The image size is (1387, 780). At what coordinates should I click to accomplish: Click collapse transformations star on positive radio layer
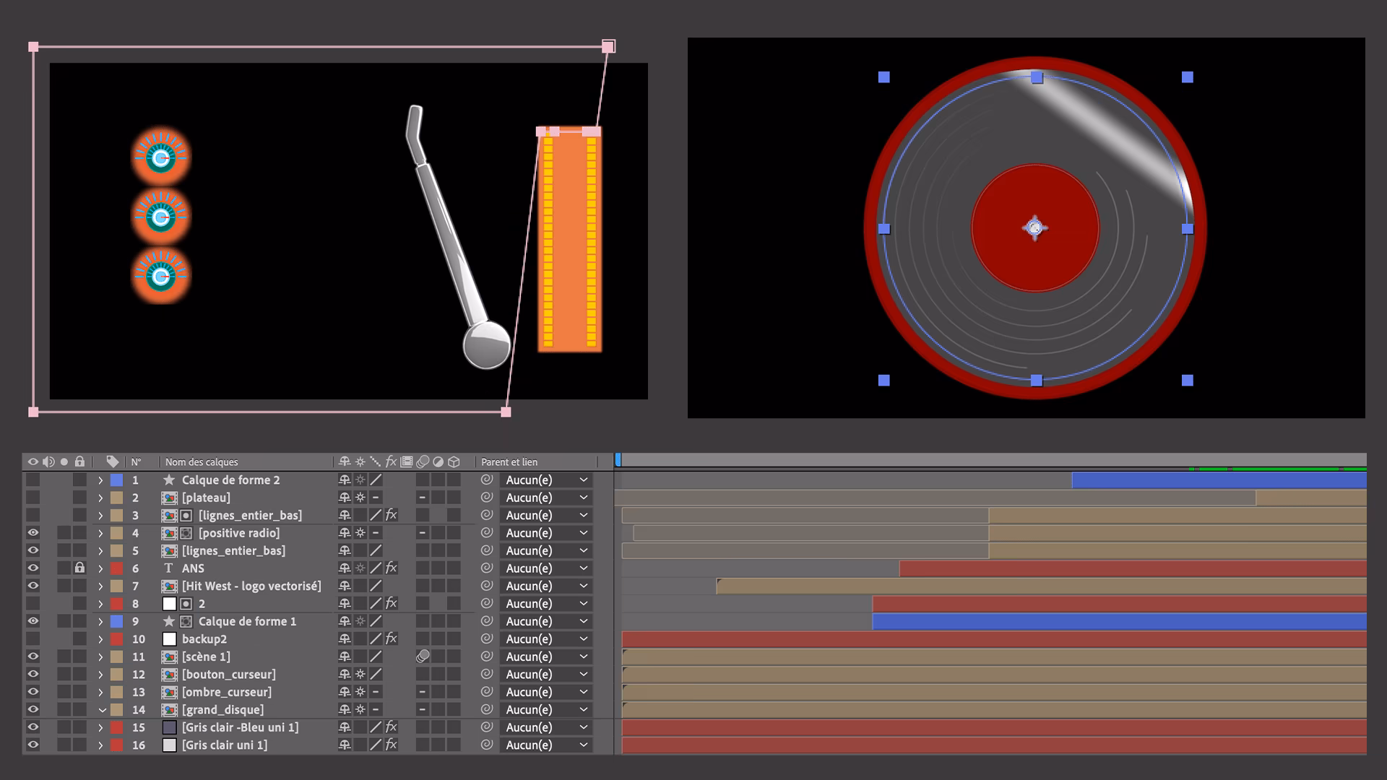(x=360, y=533)
